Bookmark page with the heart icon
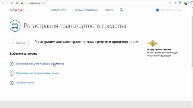 169,3
